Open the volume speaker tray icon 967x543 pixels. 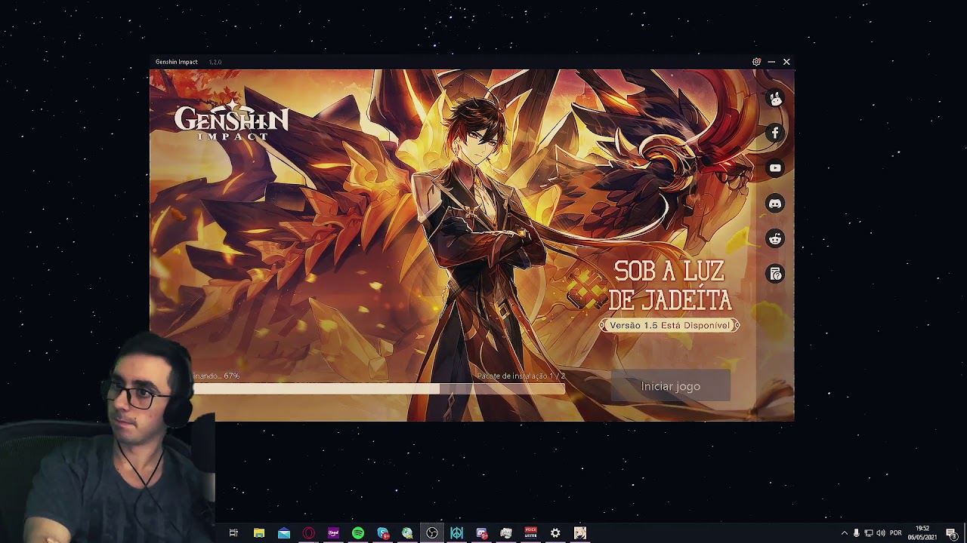coord(880,533)
